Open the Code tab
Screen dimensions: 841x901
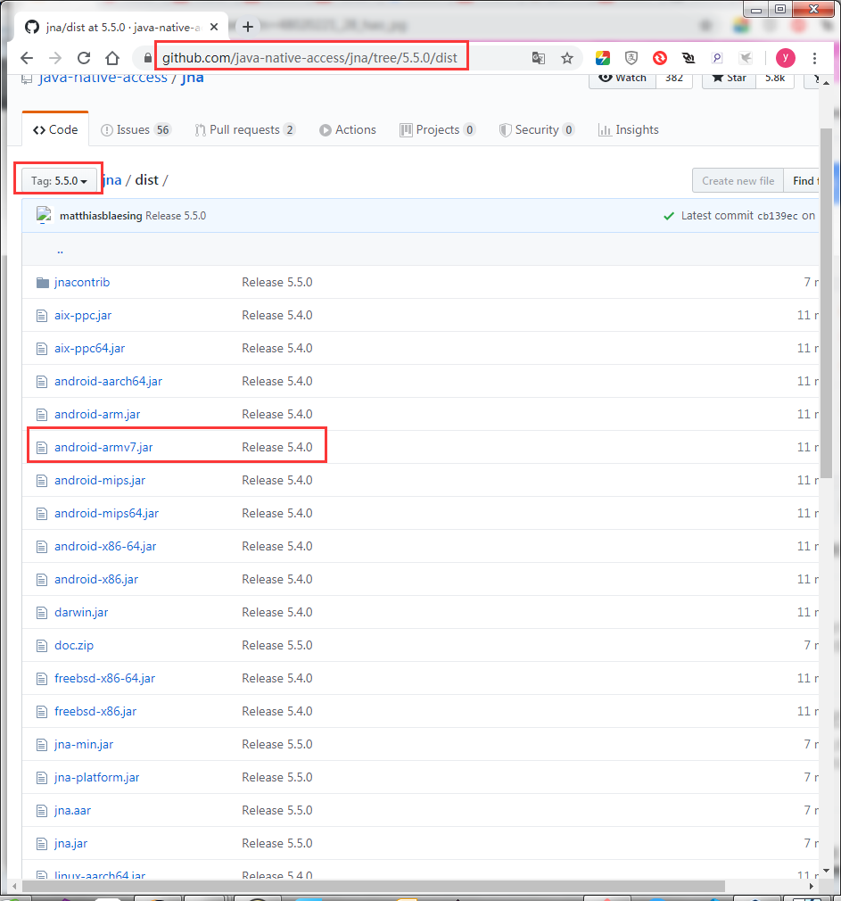(55, 130)
